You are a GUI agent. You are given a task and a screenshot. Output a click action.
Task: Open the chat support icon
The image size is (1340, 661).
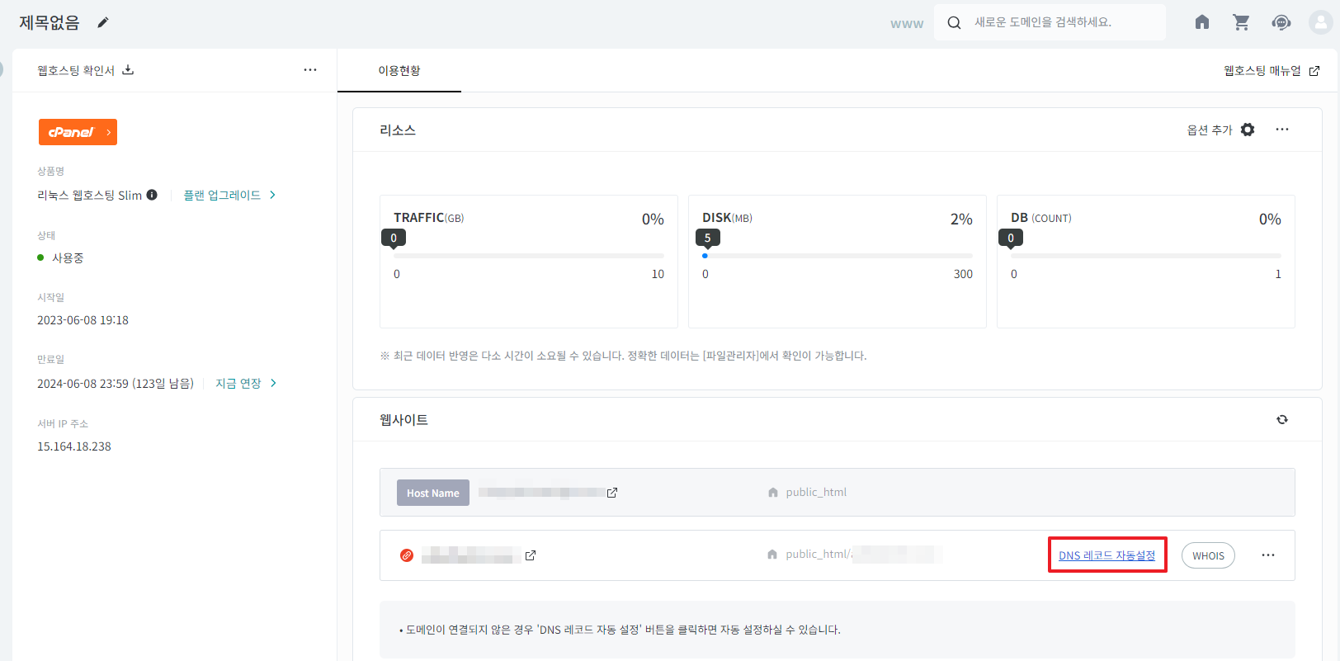coord(1281,22)
